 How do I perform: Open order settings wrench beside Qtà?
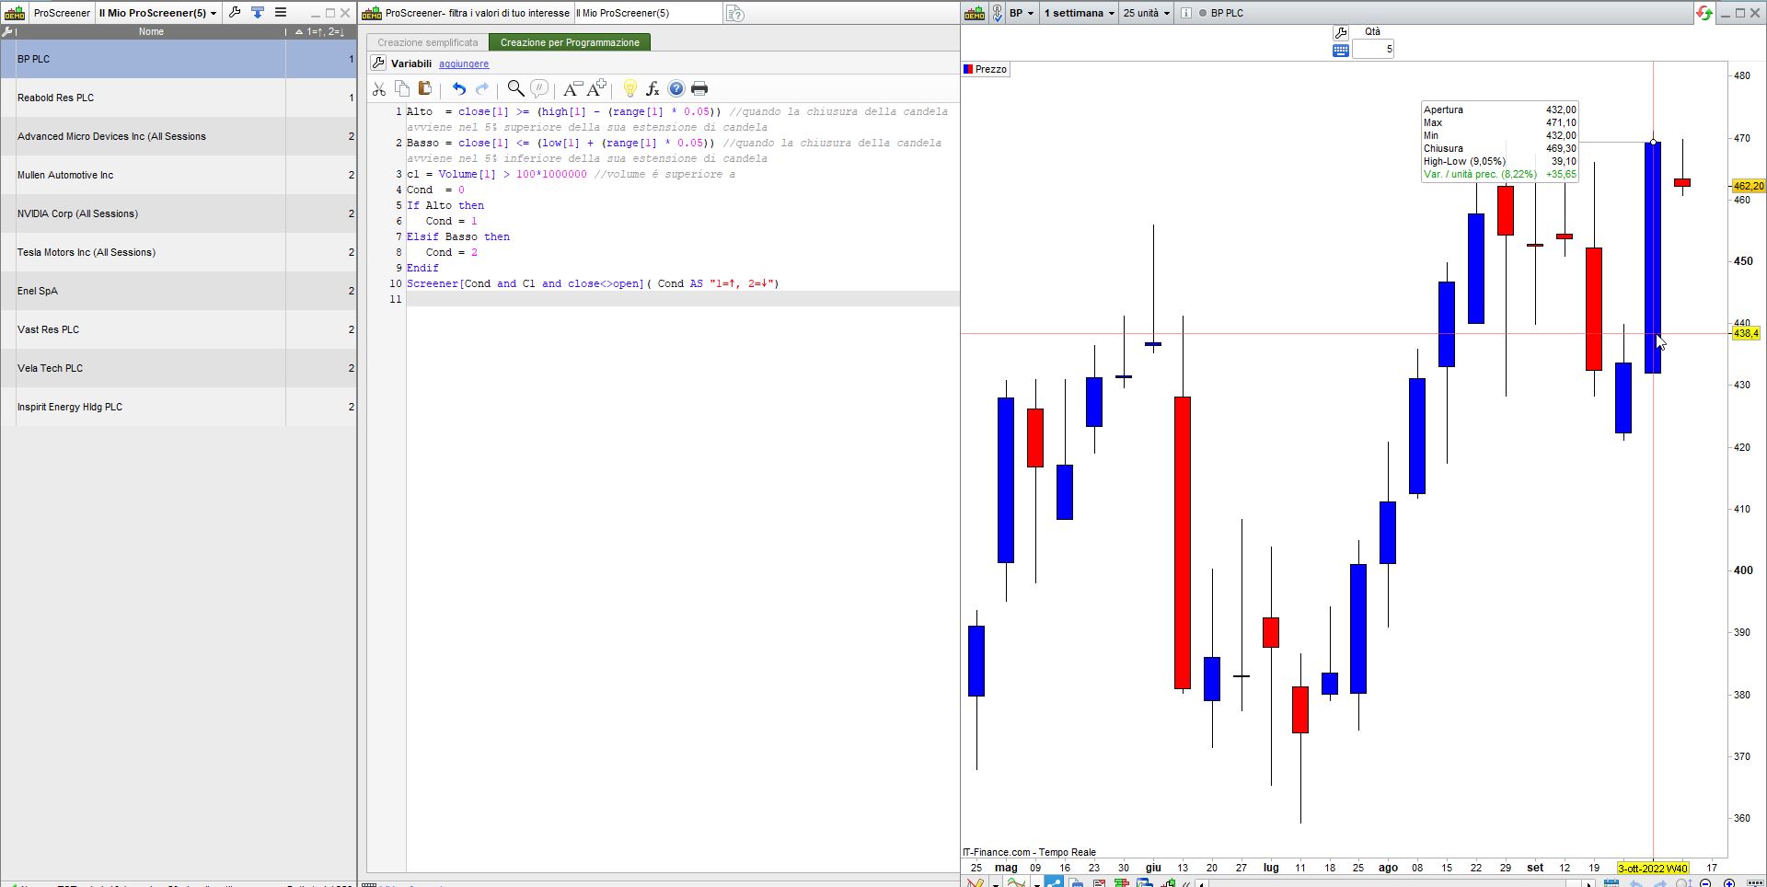1341,32
